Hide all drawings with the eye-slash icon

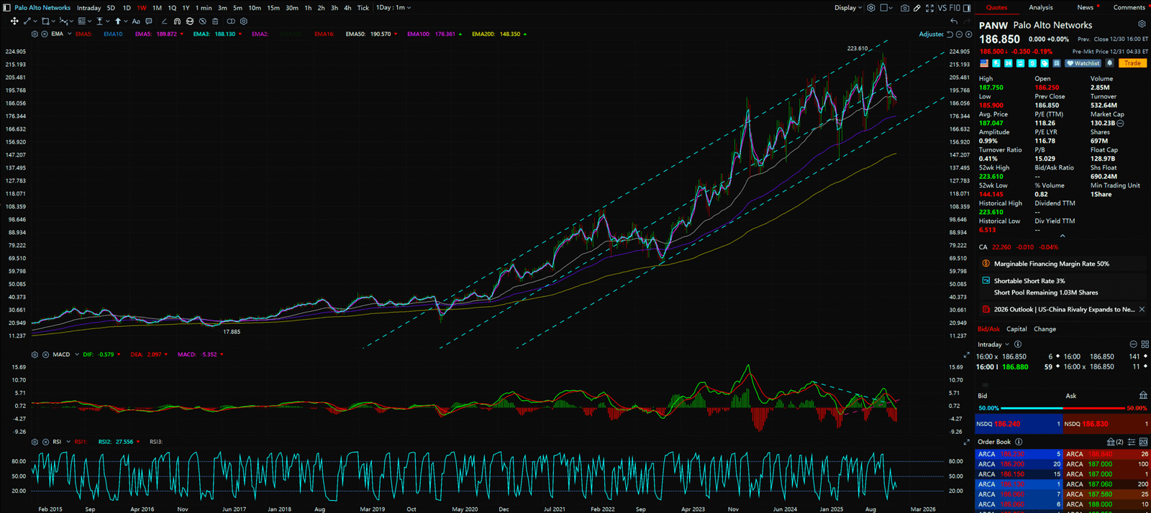203,22
